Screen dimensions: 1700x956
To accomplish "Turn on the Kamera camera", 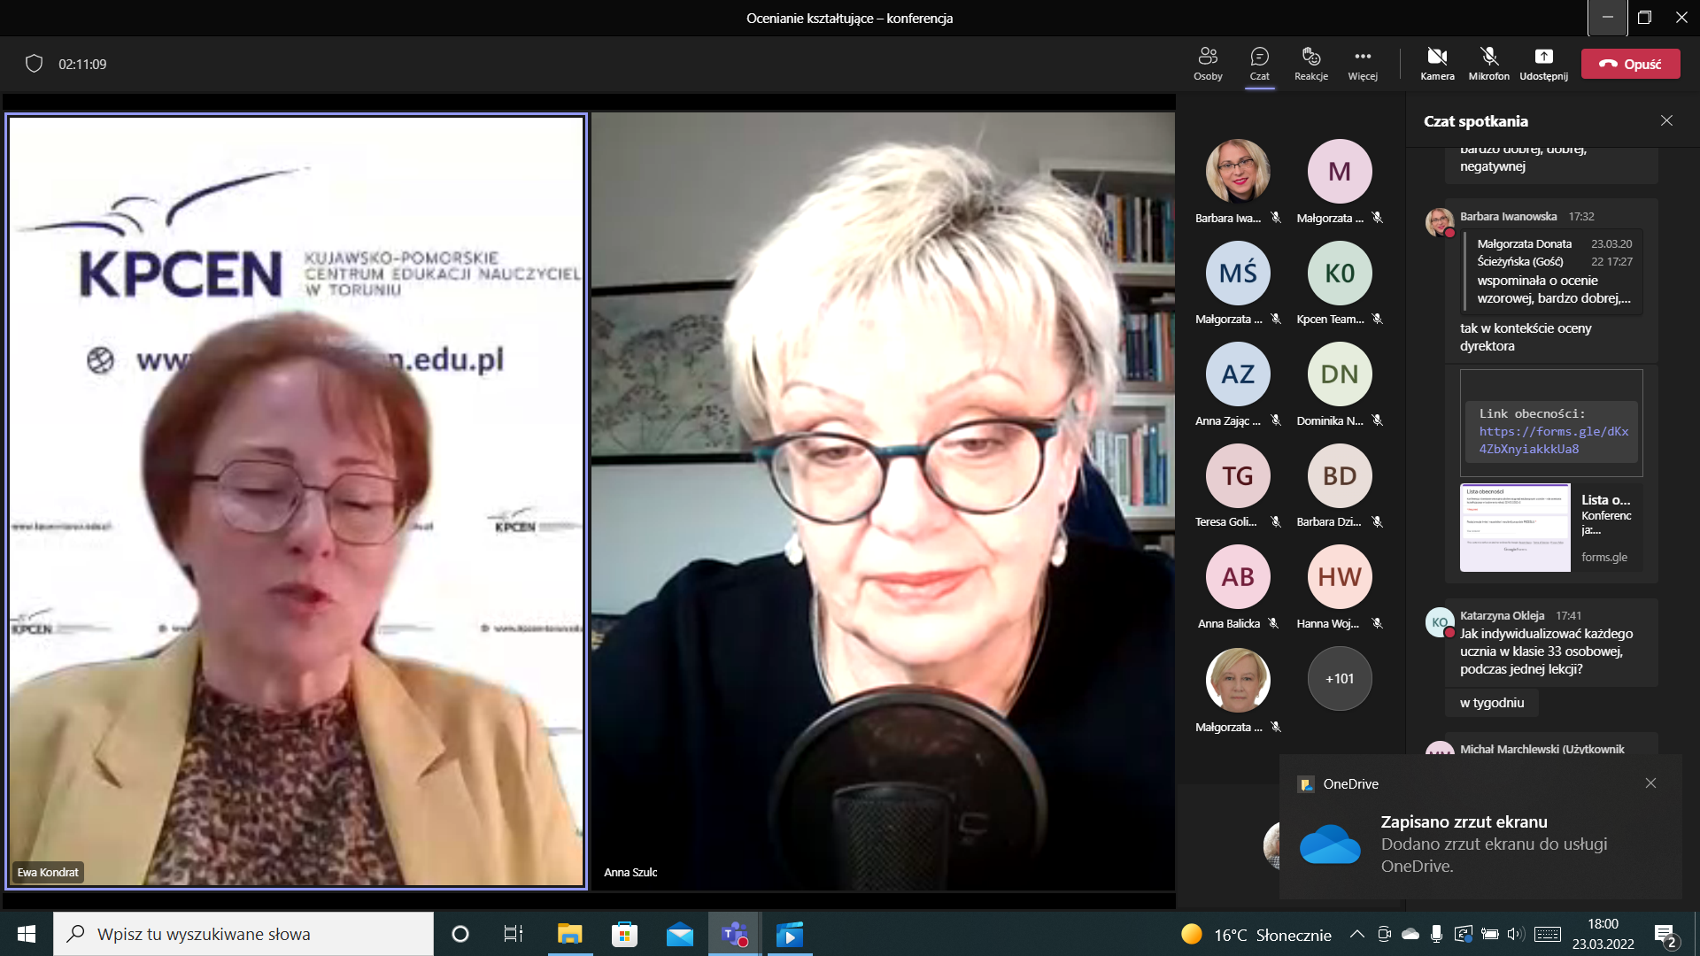I will click(x=1437, y=64).
